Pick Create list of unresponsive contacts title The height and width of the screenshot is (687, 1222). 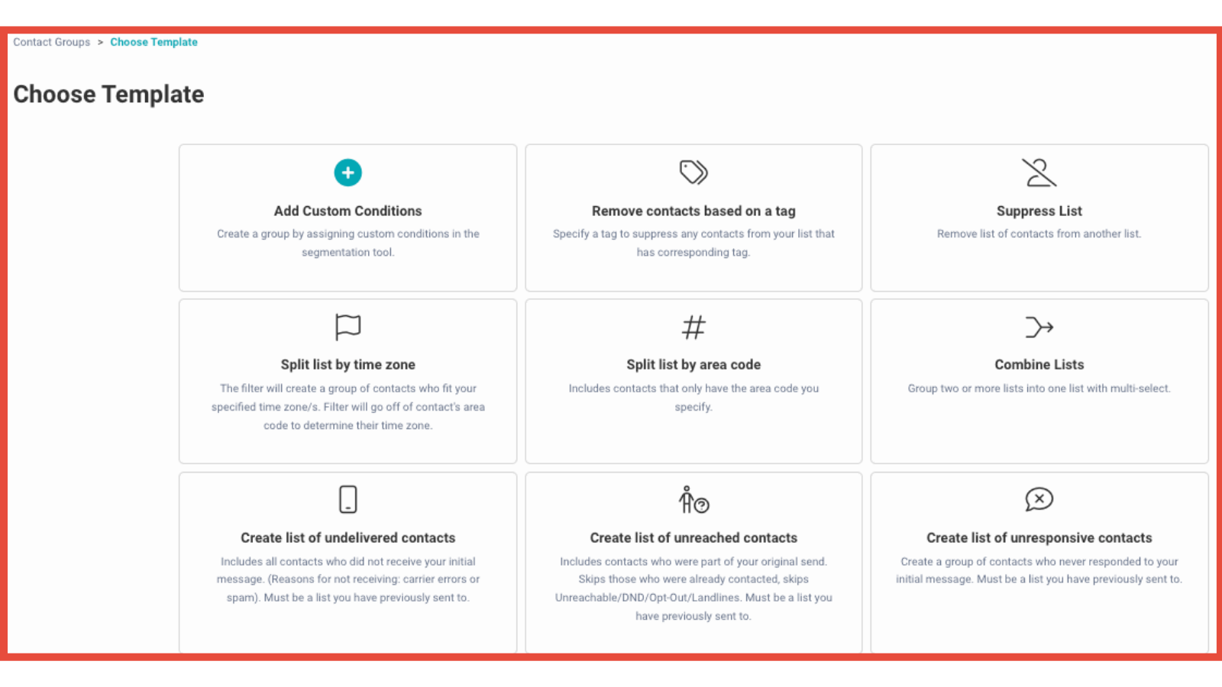(1039, 538)
